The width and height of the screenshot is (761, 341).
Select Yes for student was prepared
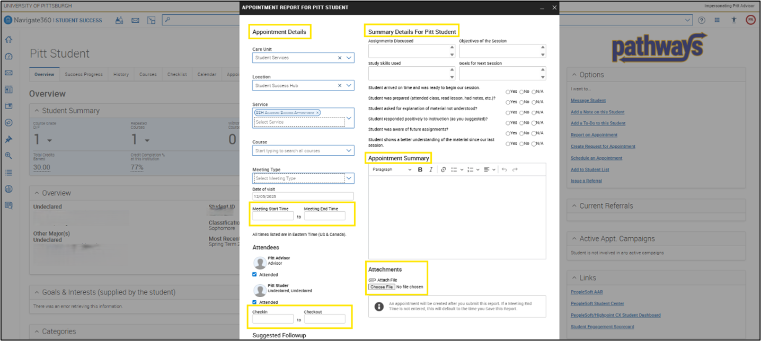click(508, 102)
